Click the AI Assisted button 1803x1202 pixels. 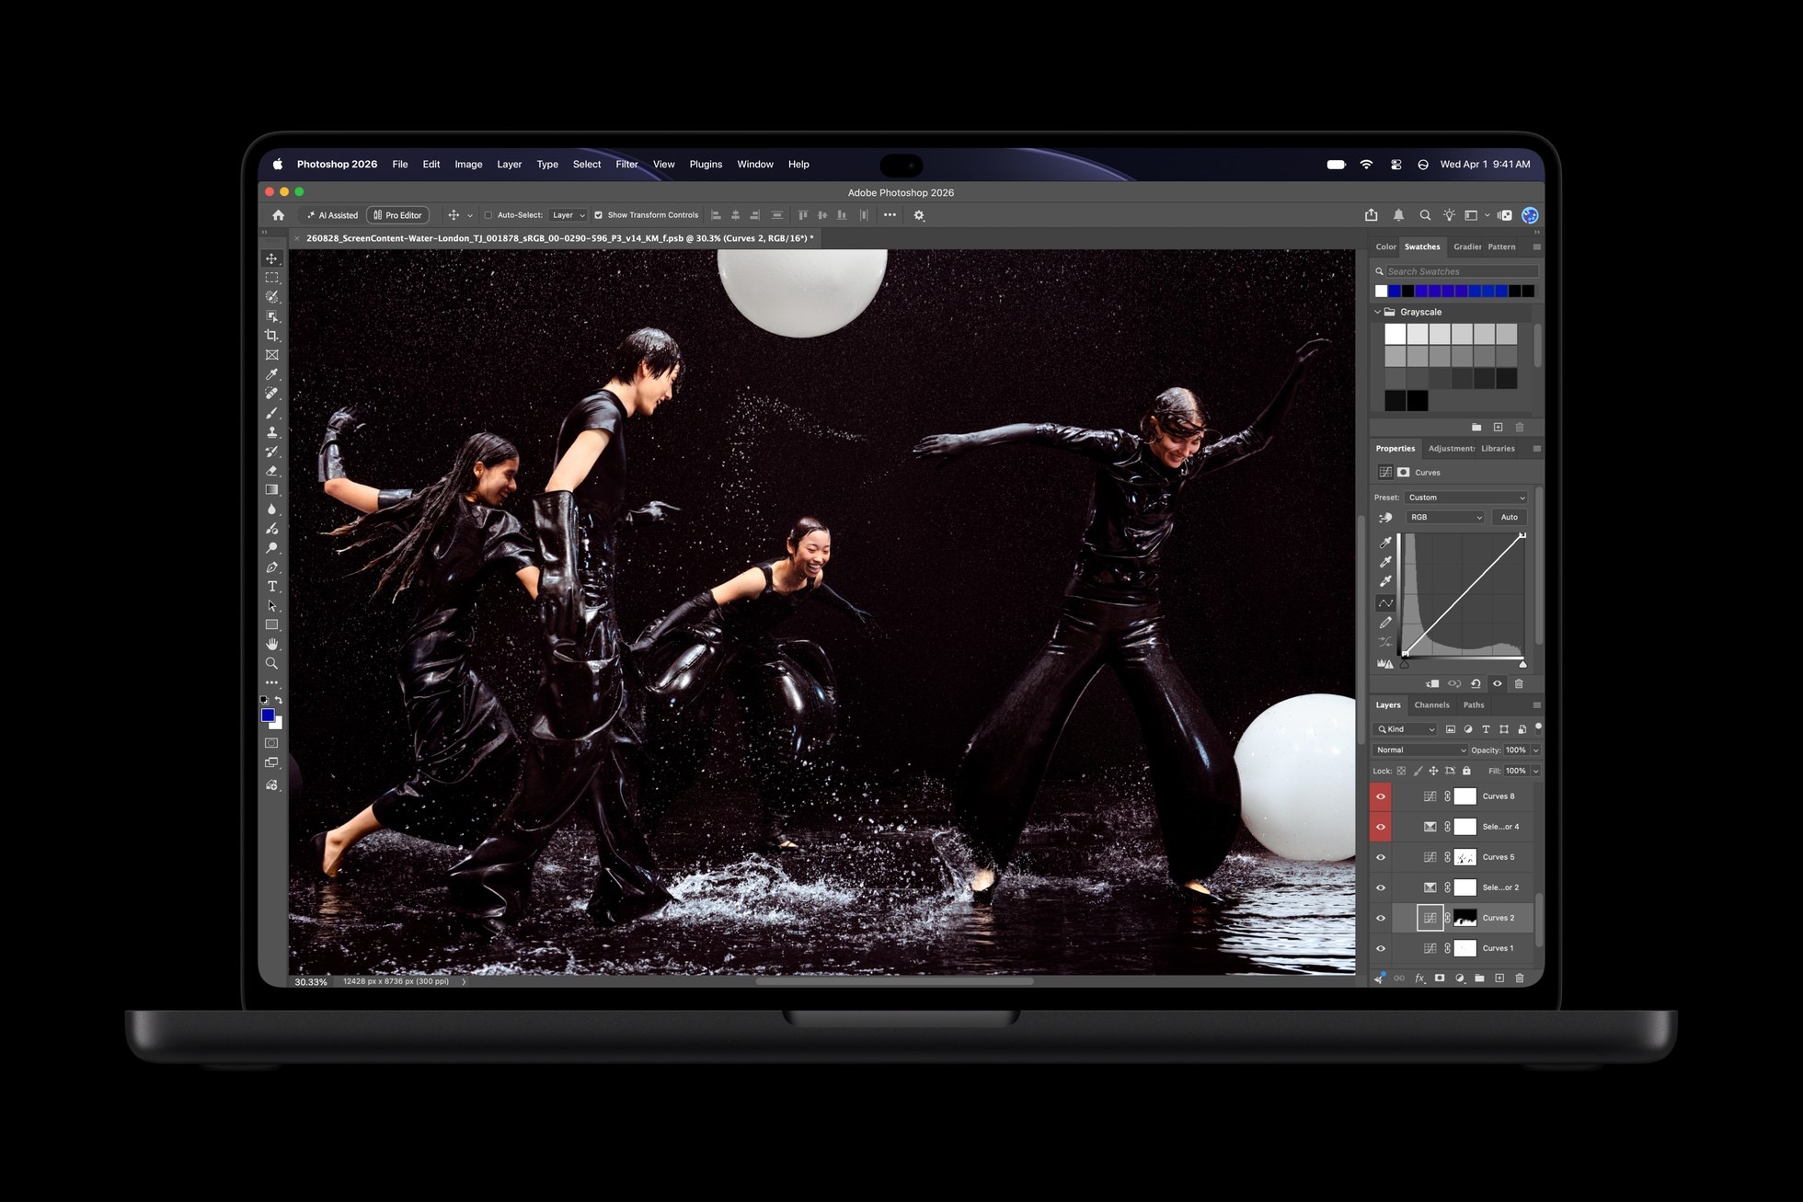(x=332, y=215)
